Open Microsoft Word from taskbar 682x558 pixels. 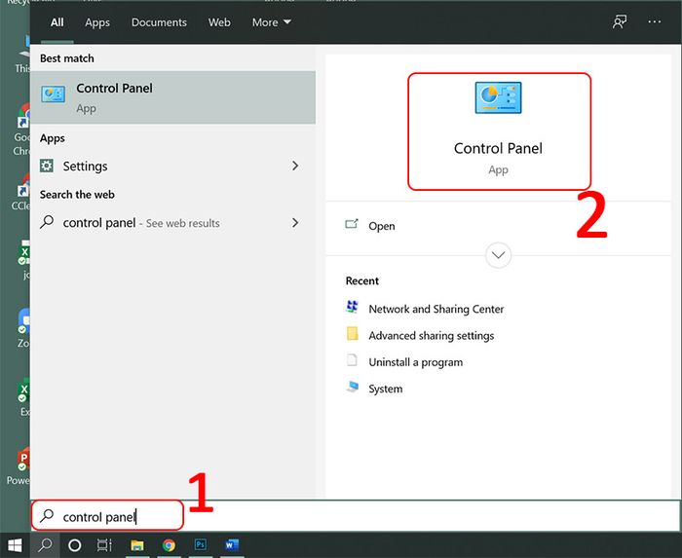tap(232, 545)
